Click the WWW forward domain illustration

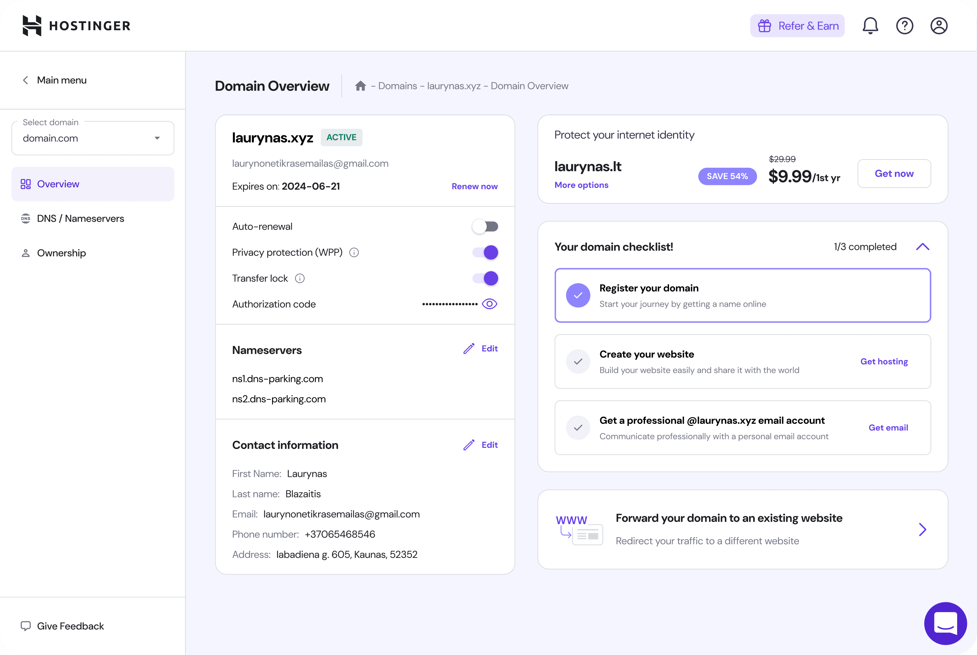click(579, 530)
